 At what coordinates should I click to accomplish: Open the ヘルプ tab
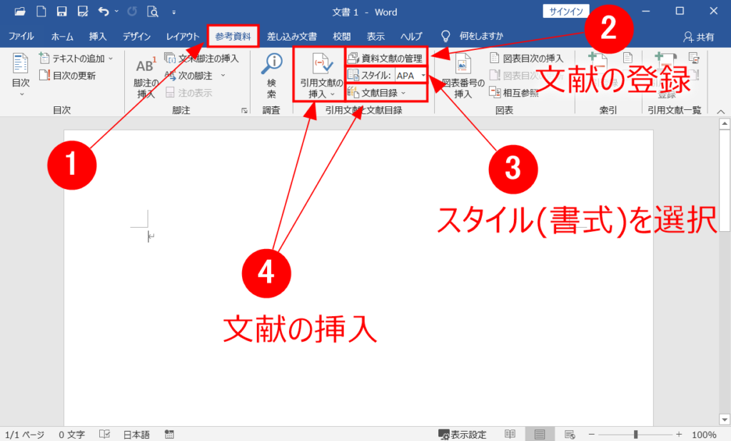pyautogui.click(x=411, y=36)
